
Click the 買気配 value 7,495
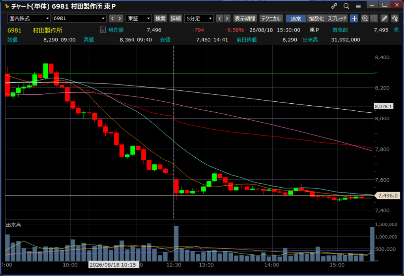coord(381,30)
